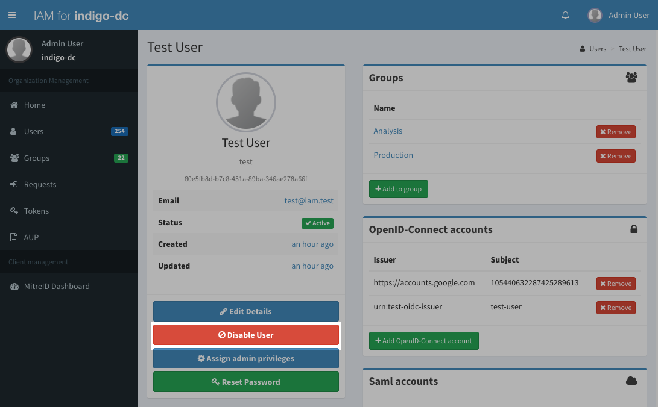This screenshot has width=658, height=407.
Task: Open Edit Details for Test User
Action: 245,311
